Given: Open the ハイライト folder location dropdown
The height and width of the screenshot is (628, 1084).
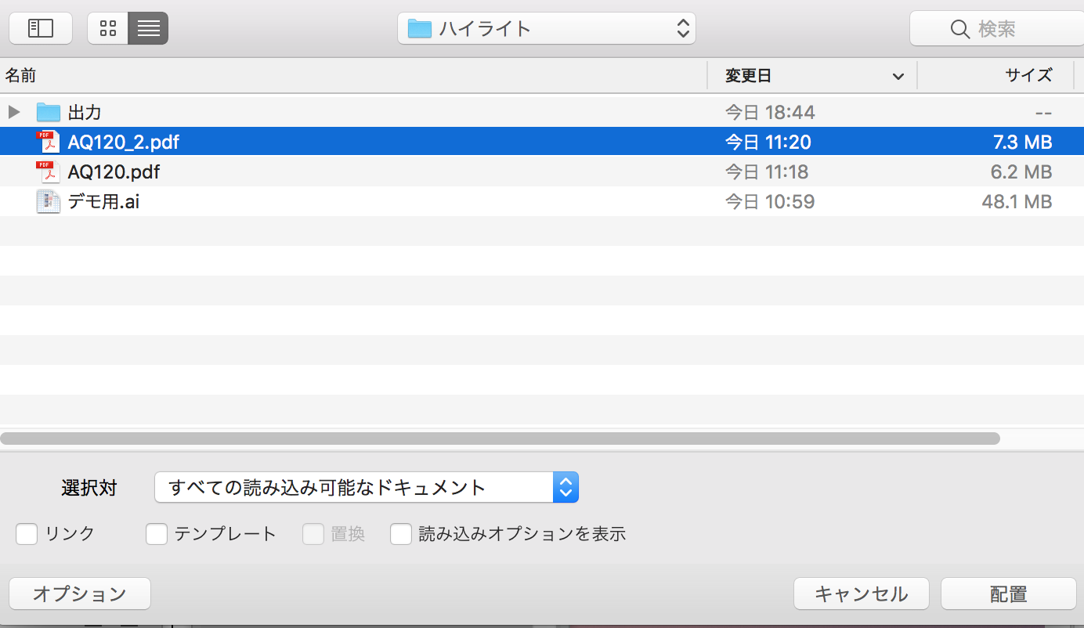Looking at the screenshot, I should click(x=546, y=30).
